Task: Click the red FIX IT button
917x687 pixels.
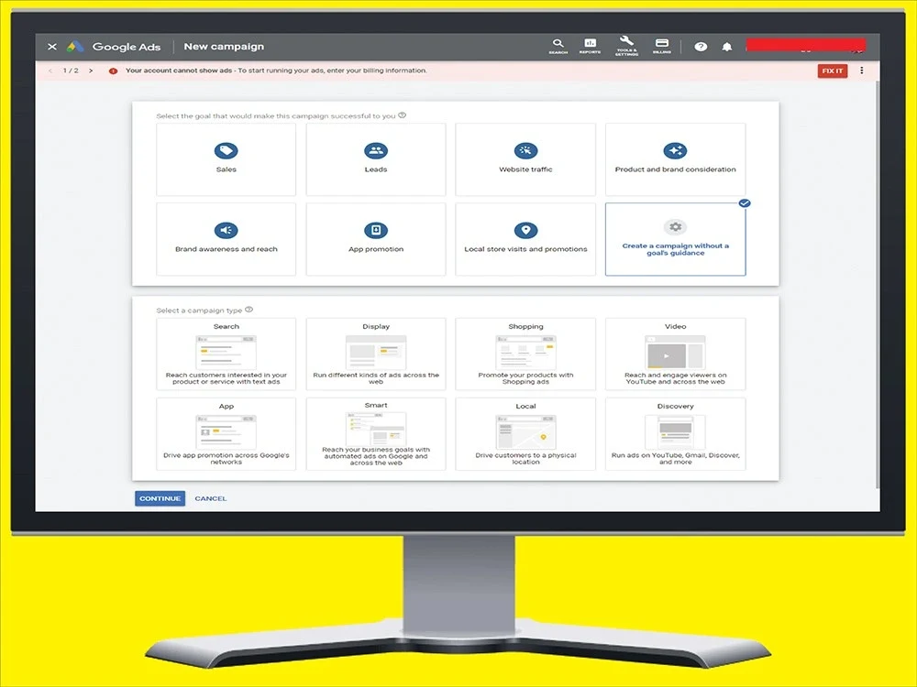Action: pyautogui.click(x=833, y=71)
